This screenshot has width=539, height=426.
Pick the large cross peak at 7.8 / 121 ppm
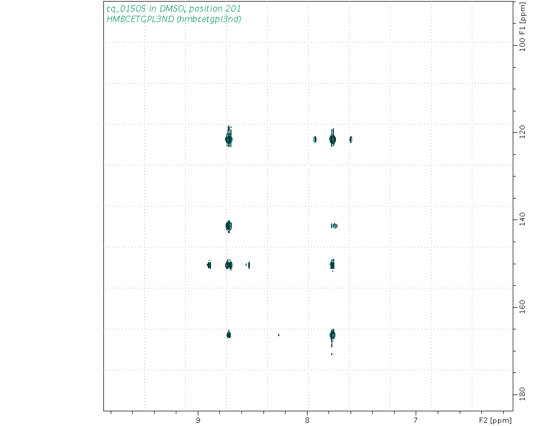332,139
